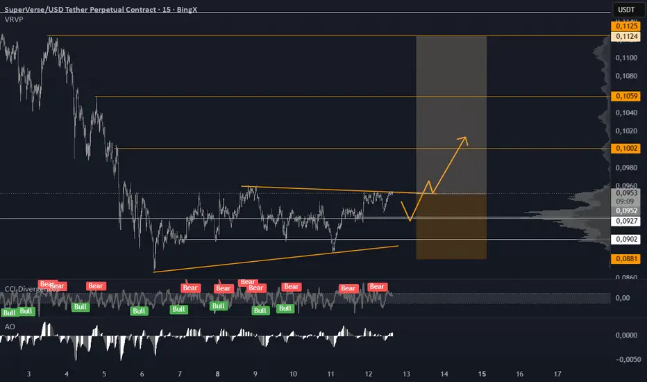Click the 0,1040 price scale value
The height and width of the screenshot is (382, 647).
point(626,113)
